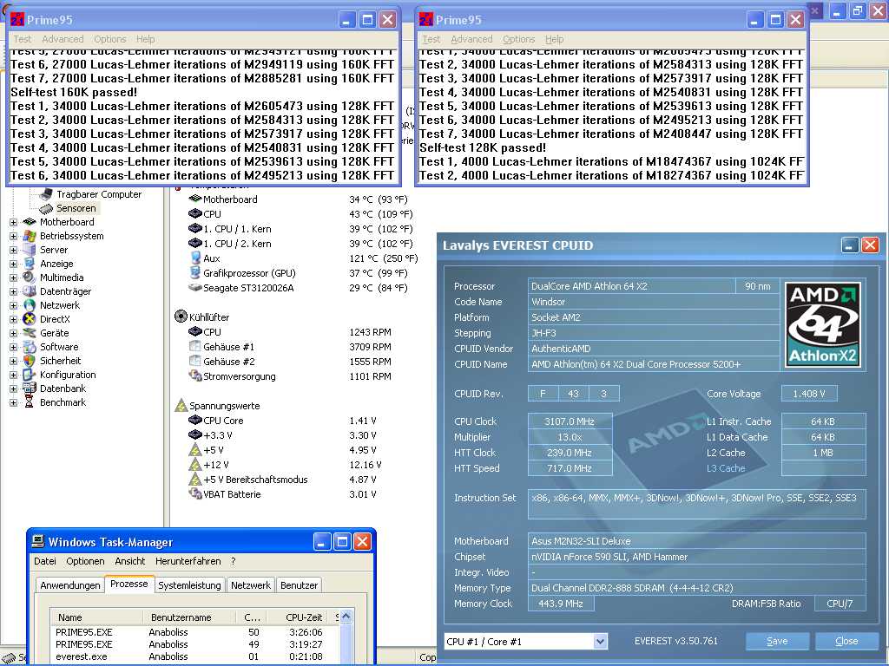Click the CPU temperature chip icon

click(x=195, y=213)
